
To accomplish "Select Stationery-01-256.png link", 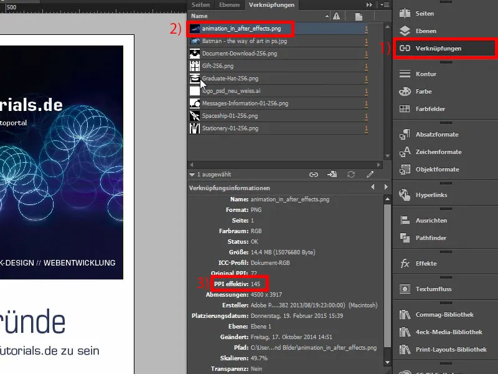I will tap(278, 128).
